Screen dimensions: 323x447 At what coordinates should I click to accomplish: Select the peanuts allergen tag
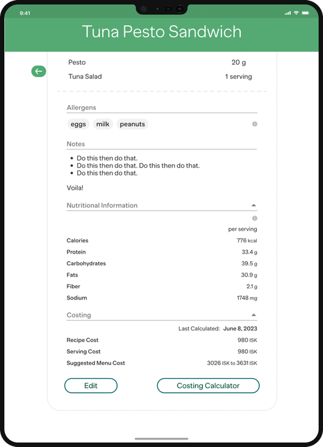pyautogui.click(x=132, y=124)
